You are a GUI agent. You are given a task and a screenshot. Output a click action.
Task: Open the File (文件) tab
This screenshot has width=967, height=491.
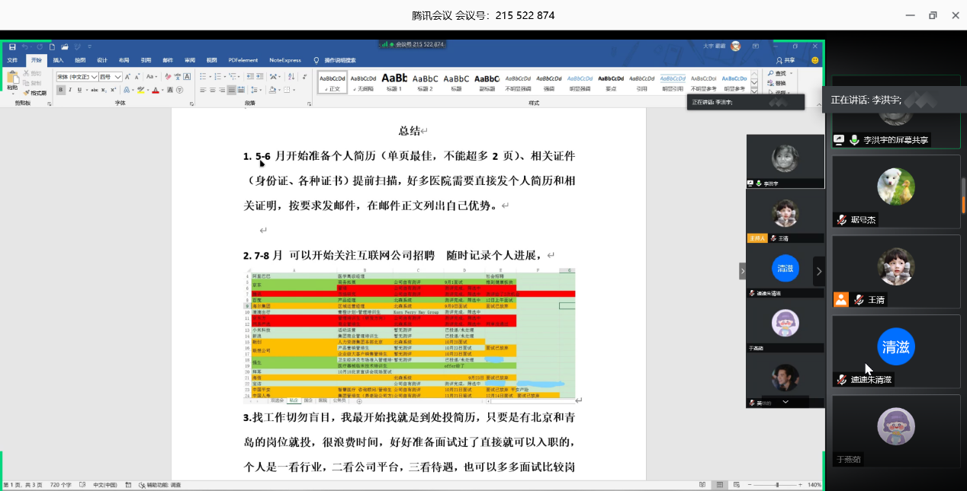pos(12,60)
